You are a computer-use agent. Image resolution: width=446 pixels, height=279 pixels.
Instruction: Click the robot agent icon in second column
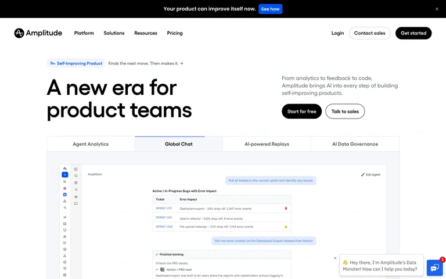[76, 196]
